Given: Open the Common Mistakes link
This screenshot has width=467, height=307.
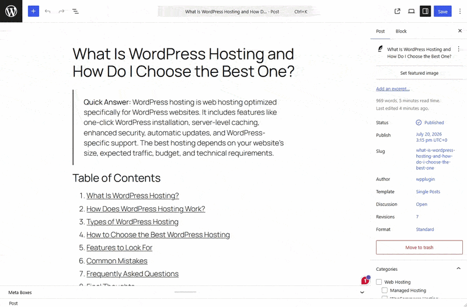Looking at the screenshot, I should 117,261.
